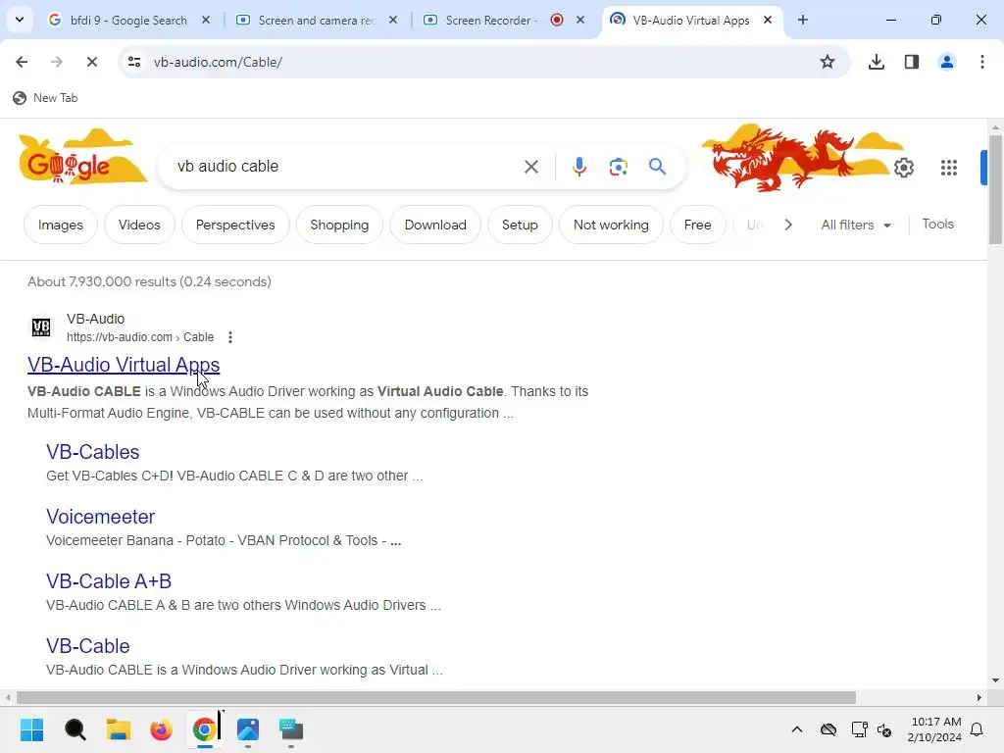Open the VB-Cable A+B sitelink
The width and height of the screenshot is (1004, 753).
click(x=109, y=581)
